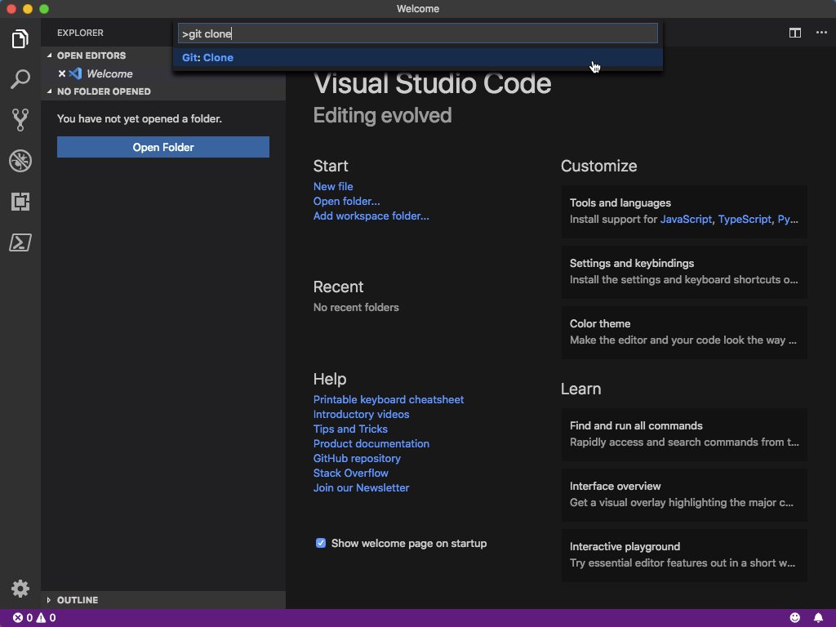The image size is (836, 627).
Task: Click the Manage gear icon
Action: [20, 589]
